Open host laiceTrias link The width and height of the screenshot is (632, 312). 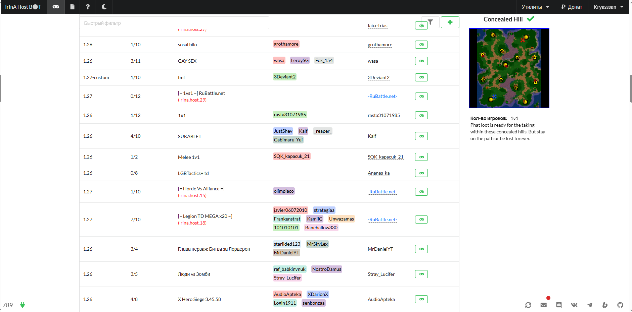[377, 25]
